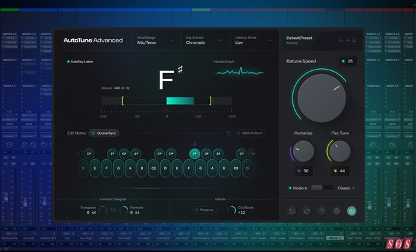Toggle Octave Sync

[104, 133]
